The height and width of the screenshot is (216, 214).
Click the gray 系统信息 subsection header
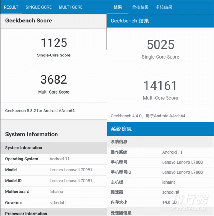tap(160, 142)
